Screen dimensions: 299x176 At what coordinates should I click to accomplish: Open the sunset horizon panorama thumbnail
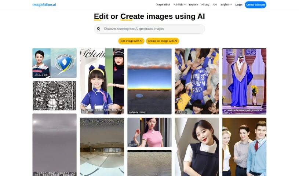pyautogui.click(x=150, y=81)
